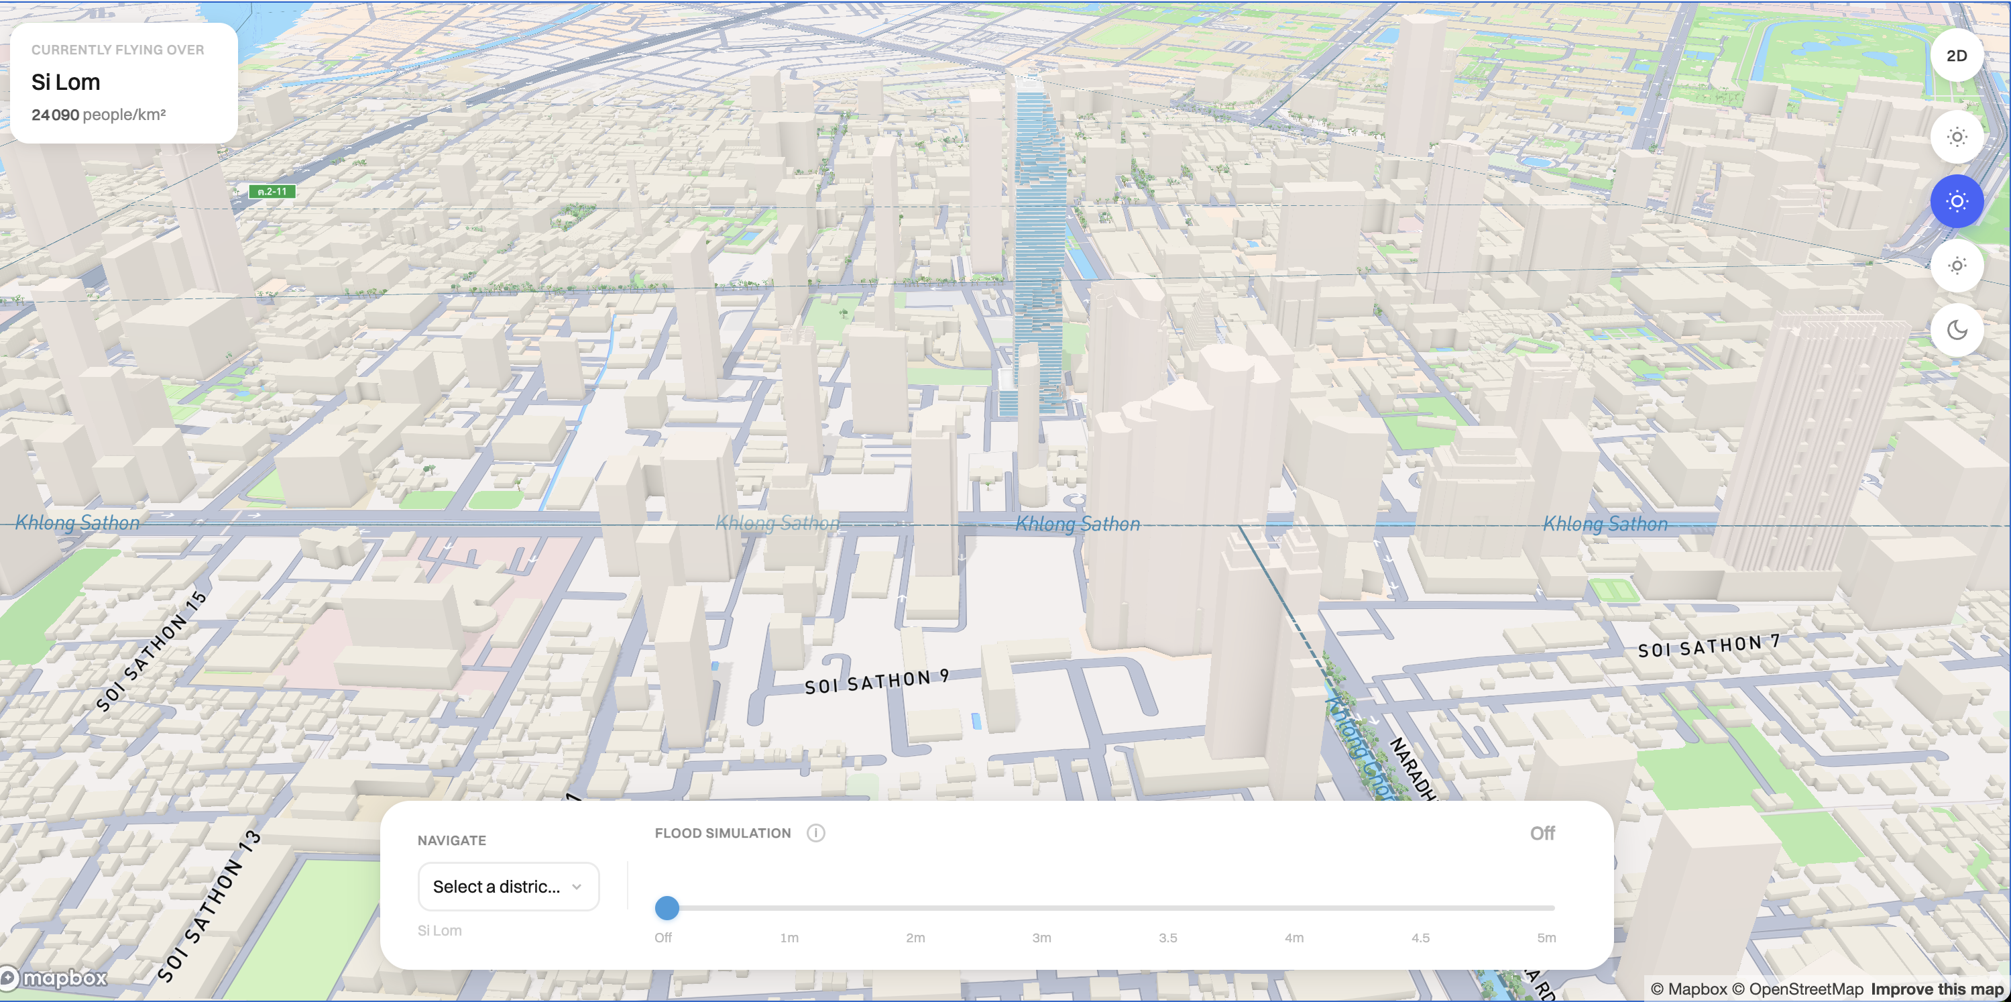Image resolution: width=2011 pixels, height=1002 pixels.
Task: Set flood slider to 3.5 mark
Action: [1168, 937]
